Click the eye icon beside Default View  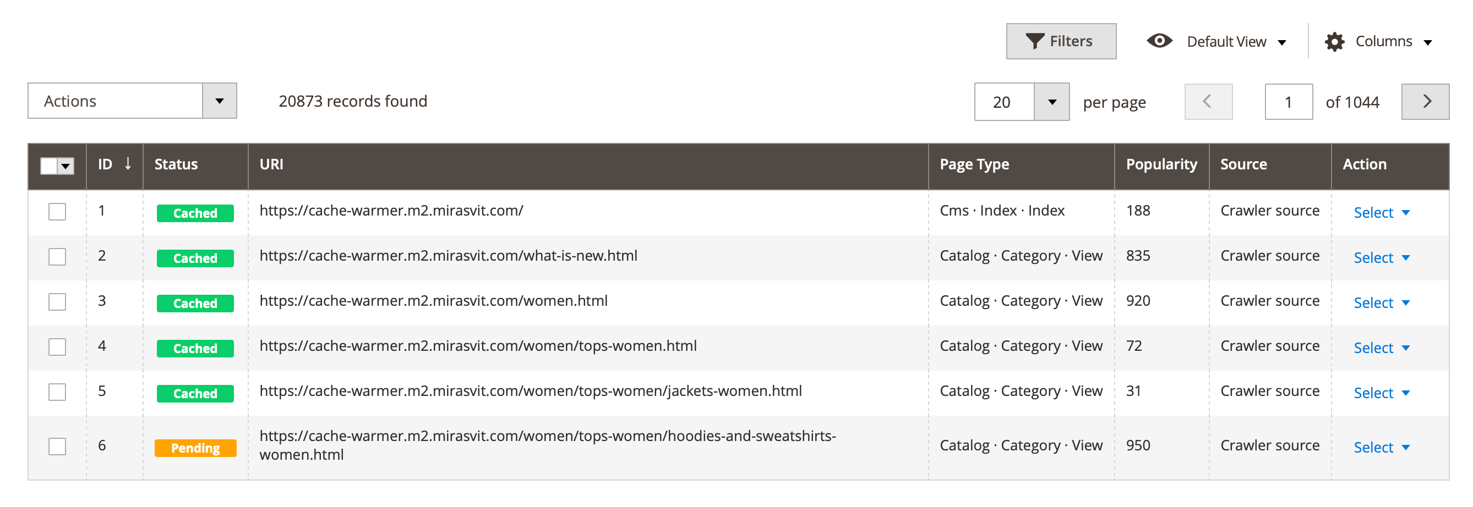click(x=1159, y=41)
